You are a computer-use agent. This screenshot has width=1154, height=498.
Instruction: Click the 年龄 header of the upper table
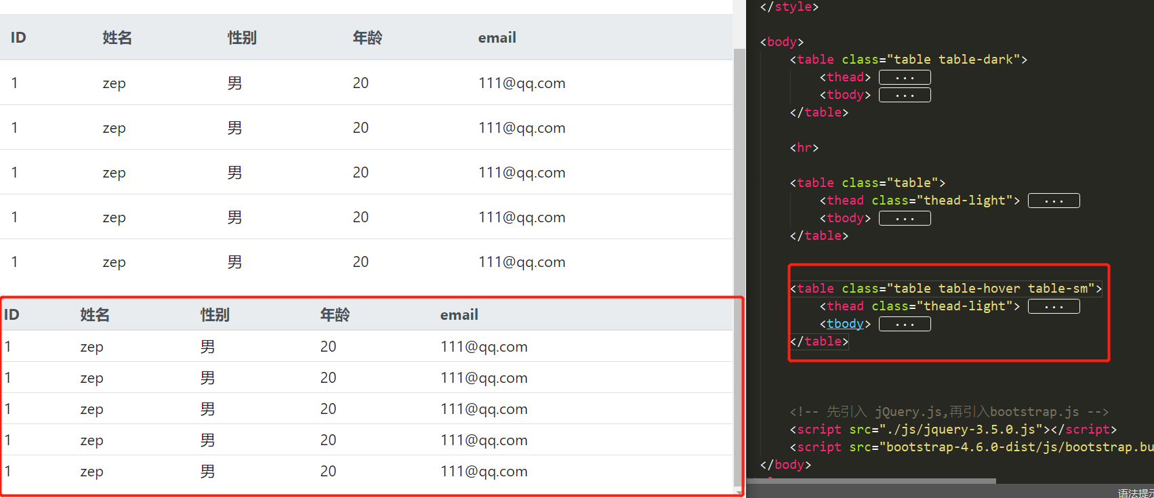(x=367, y=38)
